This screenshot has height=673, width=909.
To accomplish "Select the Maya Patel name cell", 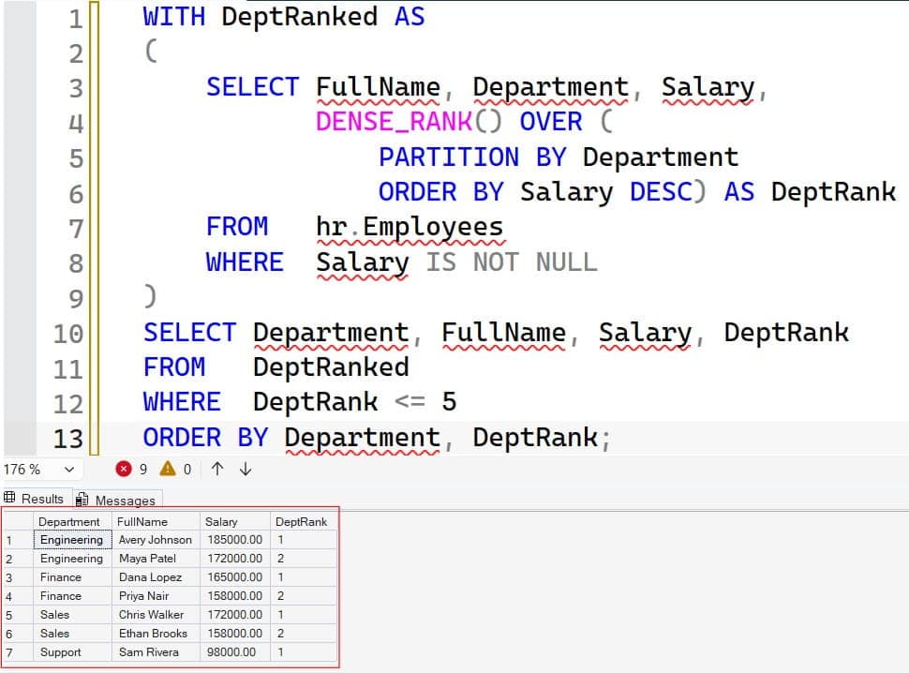I will click(156, 559).
